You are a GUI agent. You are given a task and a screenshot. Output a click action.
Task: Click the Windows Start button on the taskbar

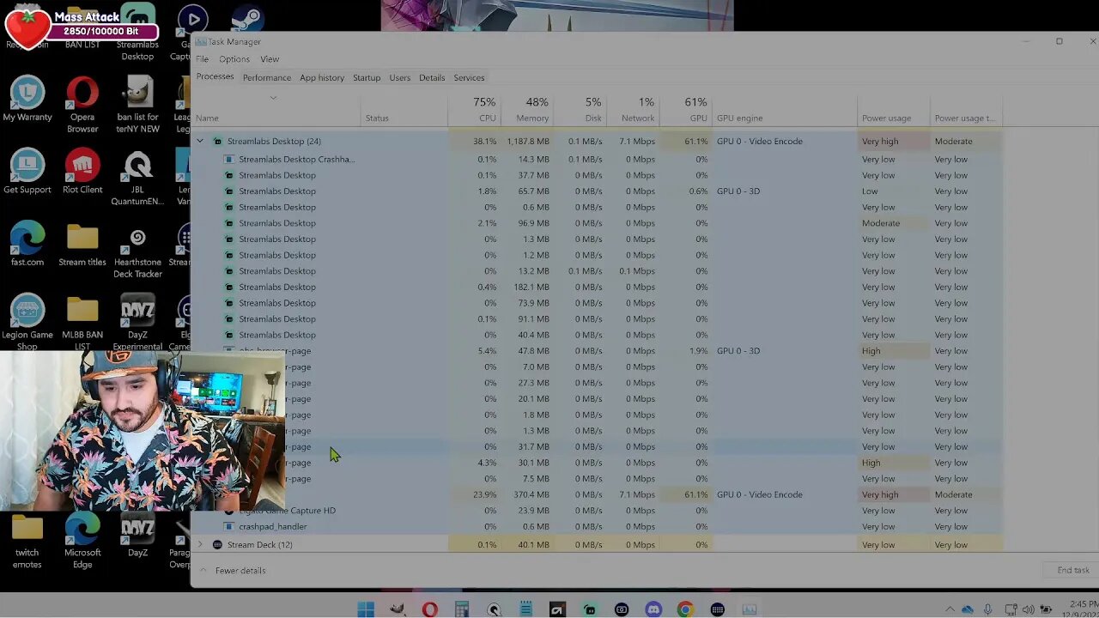[366, 609]
